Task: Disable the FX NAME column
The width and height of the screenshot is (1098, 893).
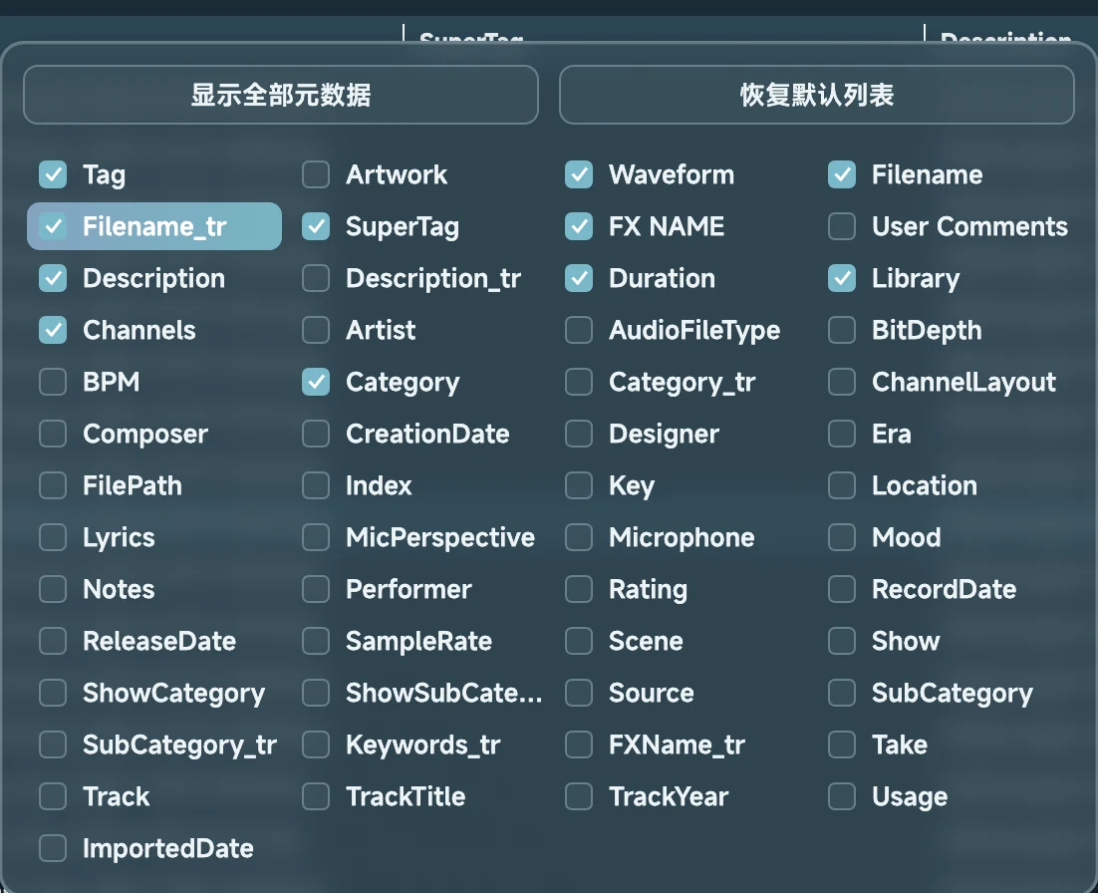Action: 579,226
